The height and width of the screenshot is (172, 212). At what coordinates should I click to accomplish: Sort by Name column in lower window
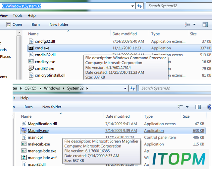[26, 116]
